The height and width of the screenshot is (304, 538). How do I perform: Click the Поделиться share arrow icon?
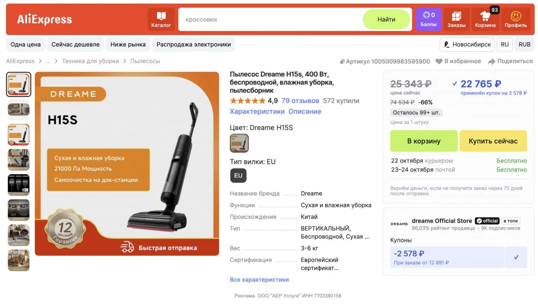pos(492,61)
